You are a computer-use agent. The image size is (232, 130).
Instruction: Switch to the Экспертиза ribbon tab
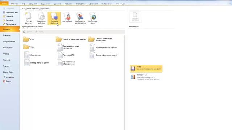point(80,4)
